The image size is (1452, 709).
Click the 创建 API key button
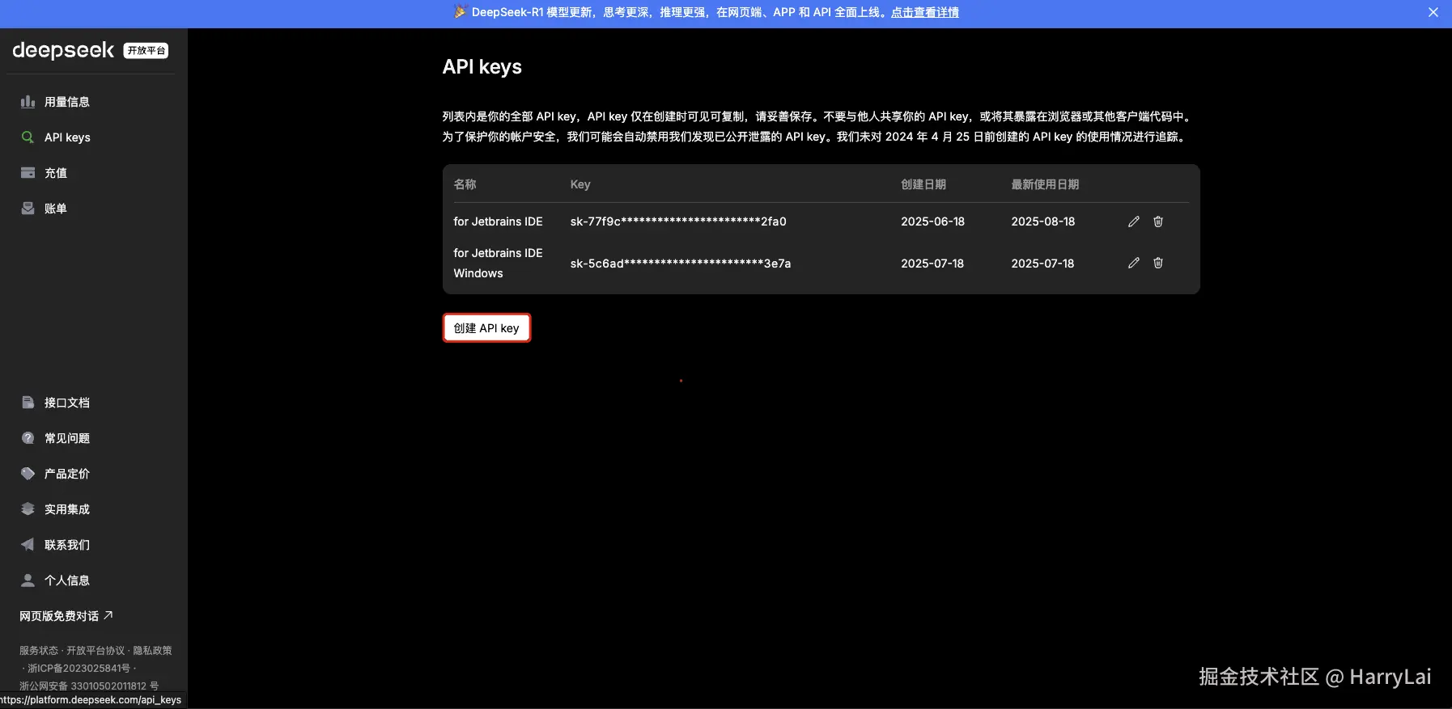point(486,328)
